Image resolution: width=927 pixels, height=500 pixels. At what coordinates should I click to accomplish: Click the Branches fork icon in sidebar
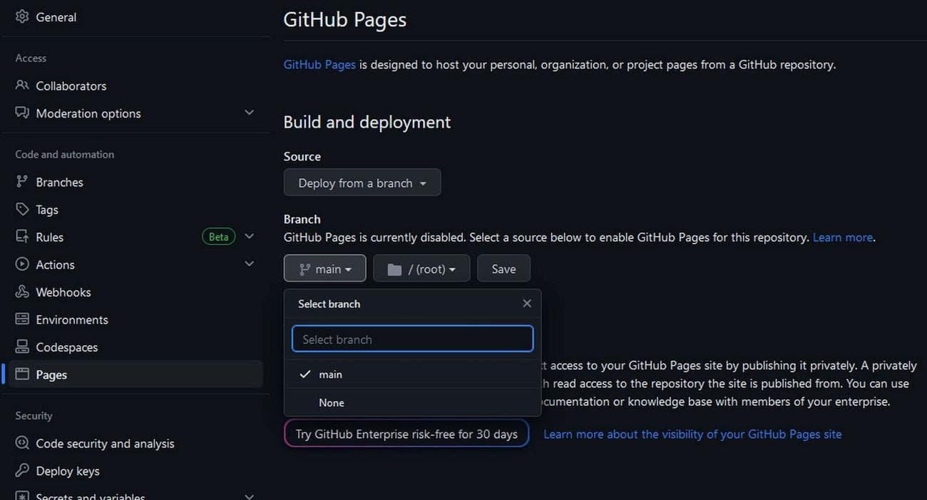tap(22, 182)
